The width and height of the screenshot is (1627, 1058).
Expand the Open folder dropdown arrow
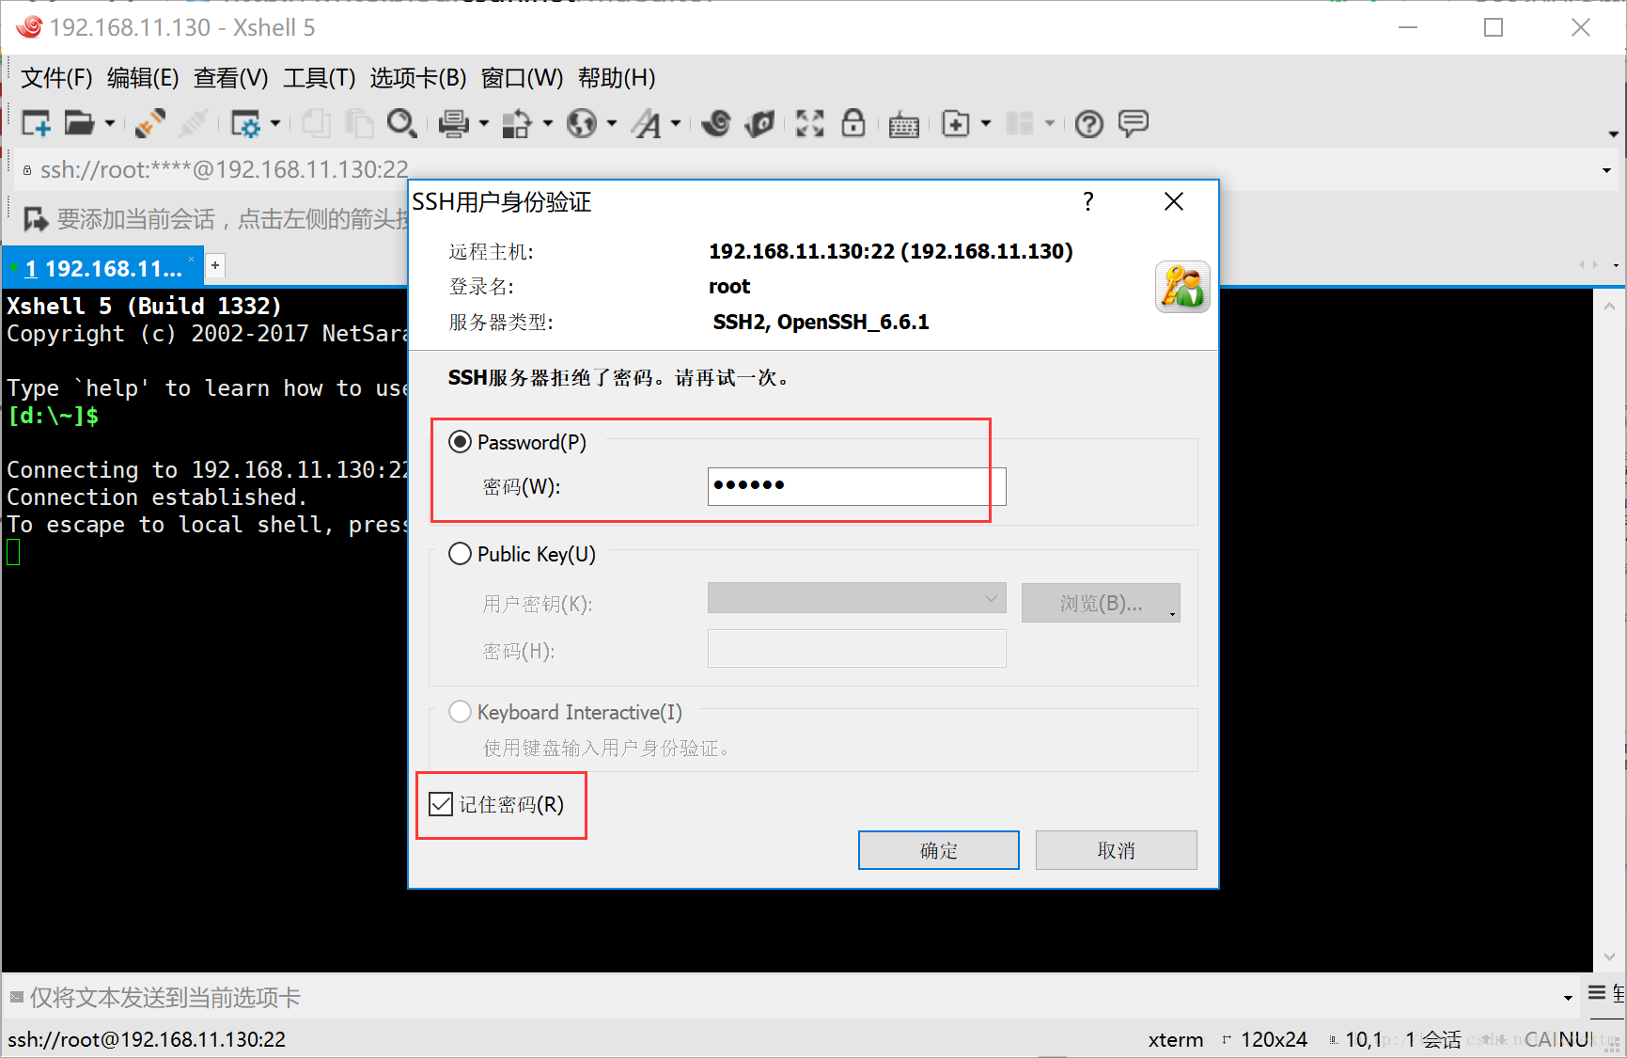click(x=110, y=123)
